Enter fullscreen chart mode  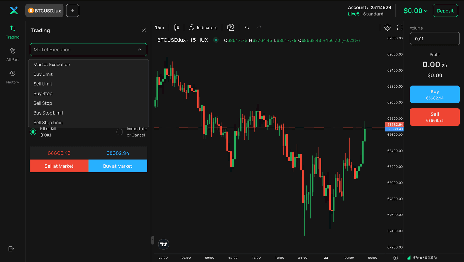tap(400, 28)
